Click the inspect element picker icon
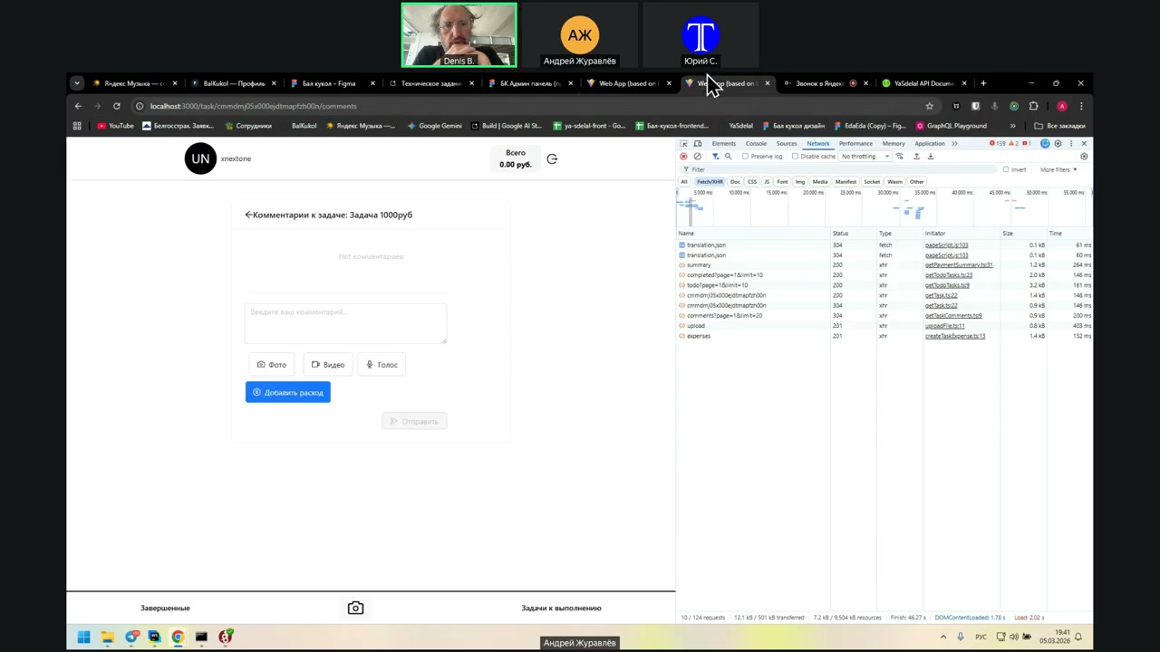 (684, 144)
